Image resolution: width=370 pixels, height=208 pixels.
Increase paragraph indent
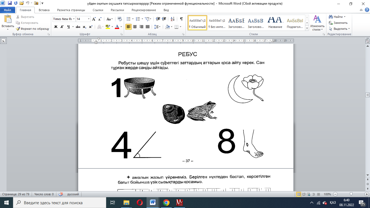pyautogui.click(x=163, y=19)
